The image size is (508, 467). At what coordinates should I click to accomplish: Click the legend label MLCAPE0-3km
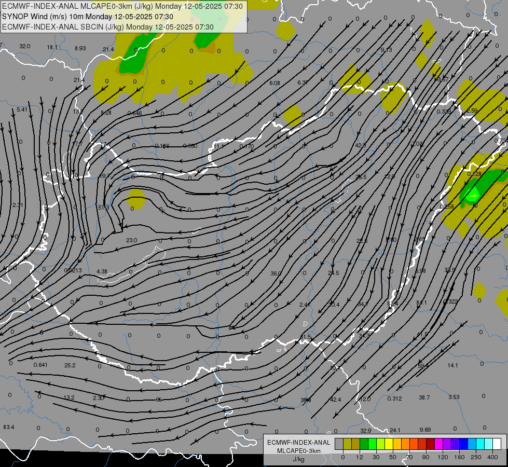coord(298,451)
